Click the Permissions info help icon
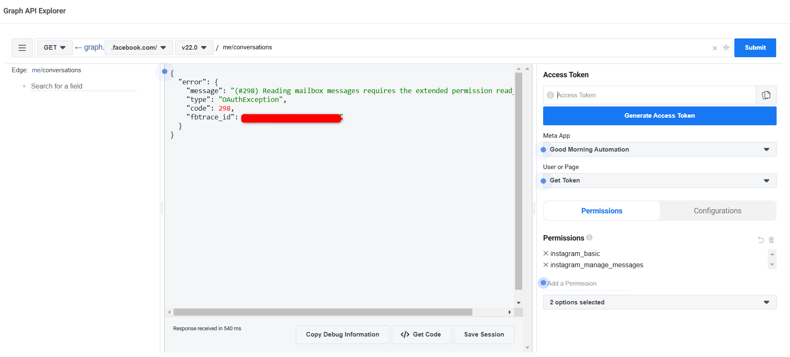The height and width of the screenshot is (357, 790). pos(589,238)
